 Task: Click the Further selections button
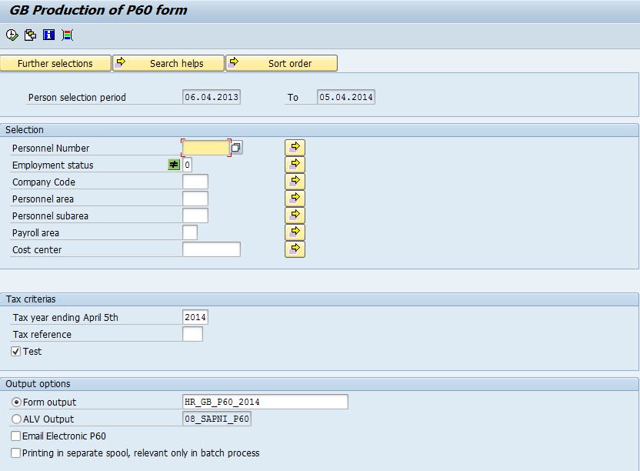[x=55, y=62]
